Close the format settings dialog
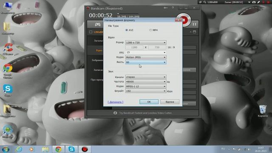This screenshot has height=153, width=272. (178, 20)
